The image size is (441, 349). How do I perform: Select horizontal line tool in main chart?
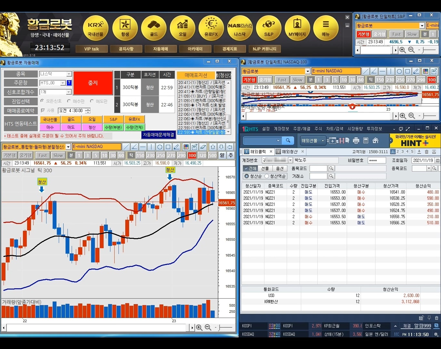pyautogui.click(x=143, y=147)
